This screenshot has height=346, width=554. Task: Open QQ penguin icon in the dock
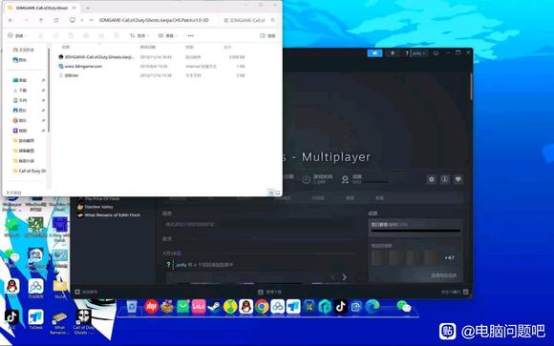coord(245,307)
